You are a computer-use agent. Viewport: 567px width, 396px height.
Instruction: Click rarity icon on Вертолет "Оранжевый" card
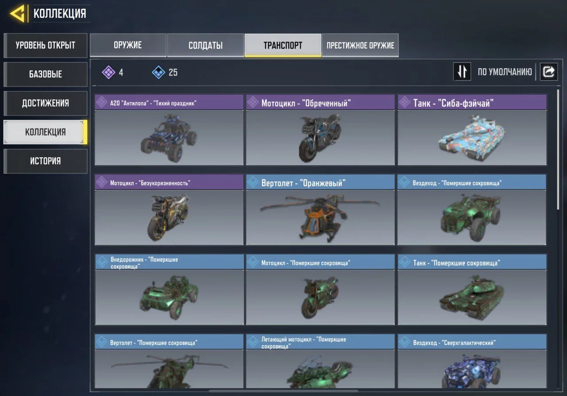[x=253, y=182]
